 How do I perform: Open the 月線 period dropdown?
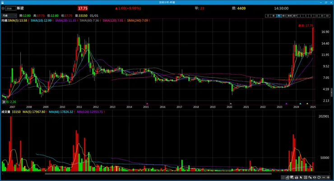pyautogui.click(x=9, y=15)
